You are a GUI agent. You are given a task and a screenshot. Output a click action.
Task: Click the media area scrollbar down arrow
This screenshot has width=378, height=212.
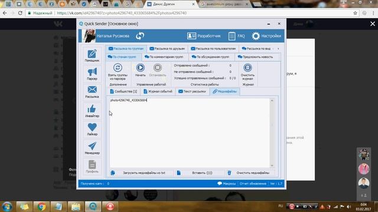(272, 165)
